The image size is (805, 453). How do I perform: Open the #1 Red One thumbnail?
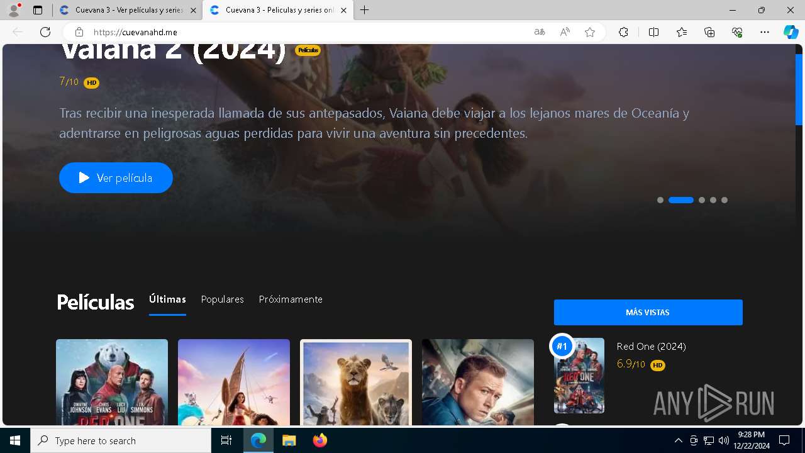579,376
